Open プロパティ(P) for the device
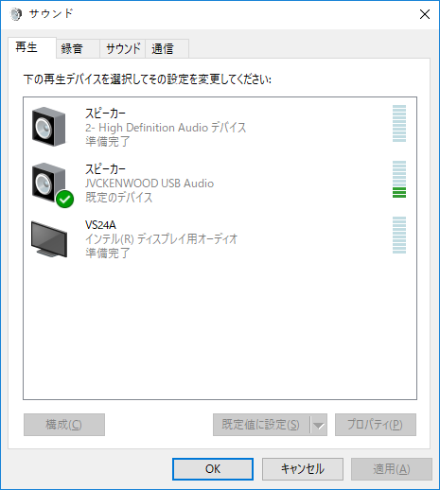The width and height of the screenshot is (440, 490). [376, 425]
